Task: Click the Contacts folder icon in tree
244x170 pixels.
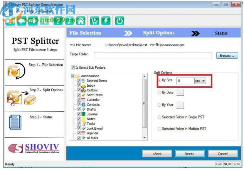Action: 83,104
